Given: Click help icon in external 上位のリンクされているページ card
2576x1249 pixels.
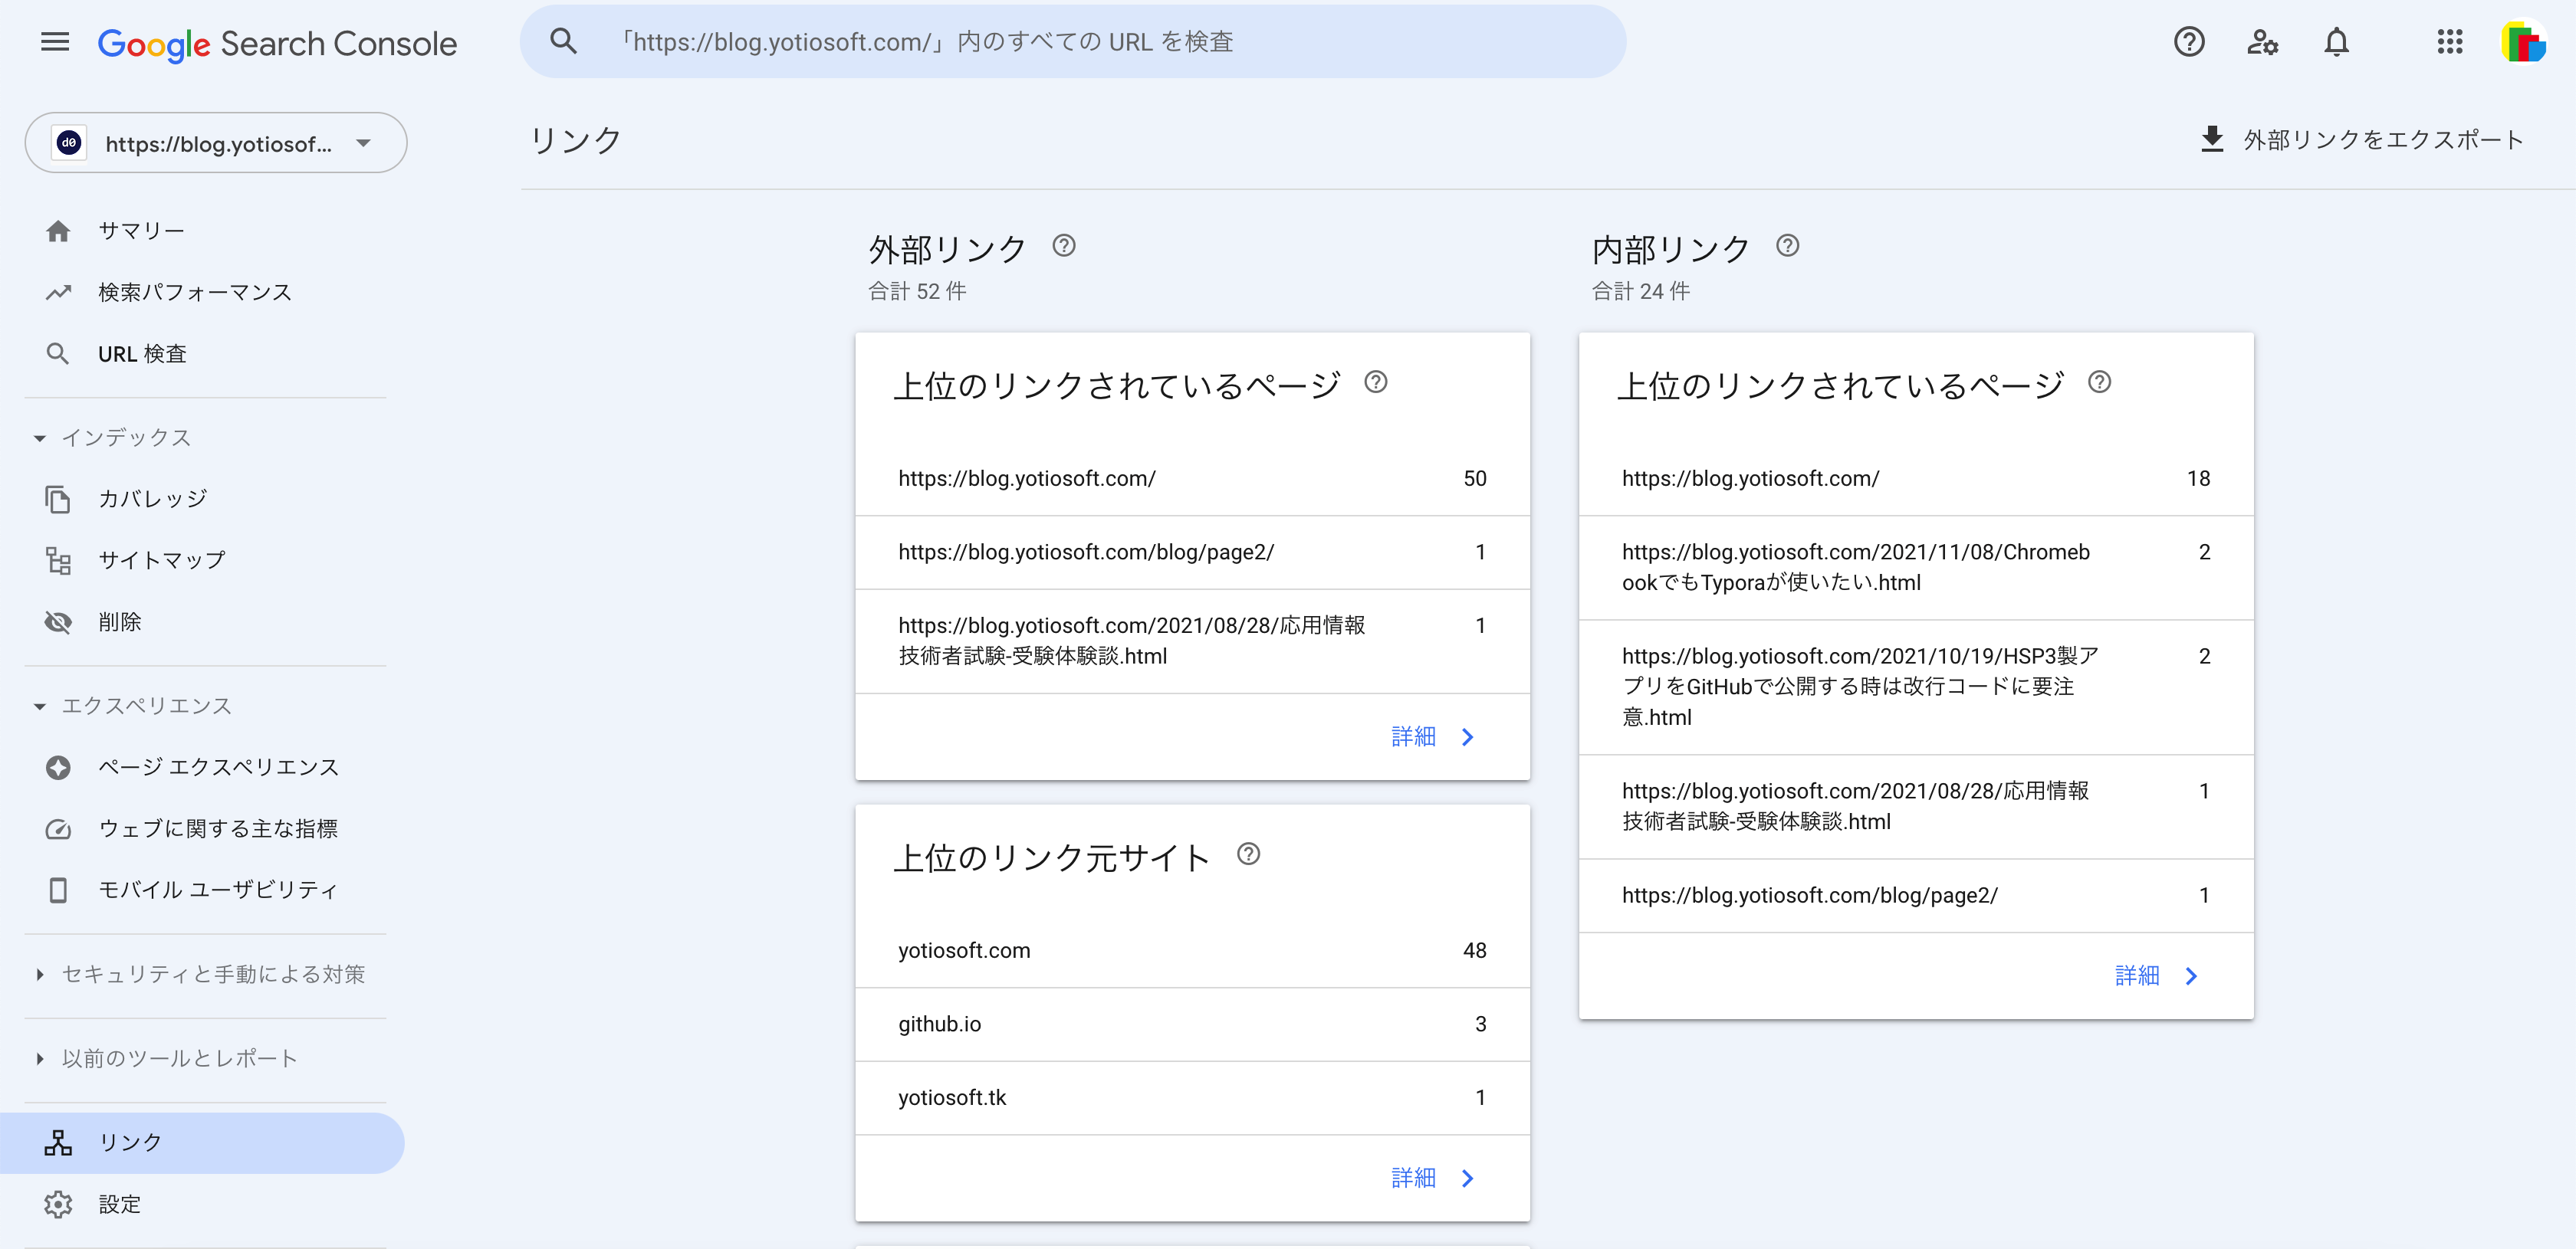Looking at the screenshot, I should (x=1375, y=382).
